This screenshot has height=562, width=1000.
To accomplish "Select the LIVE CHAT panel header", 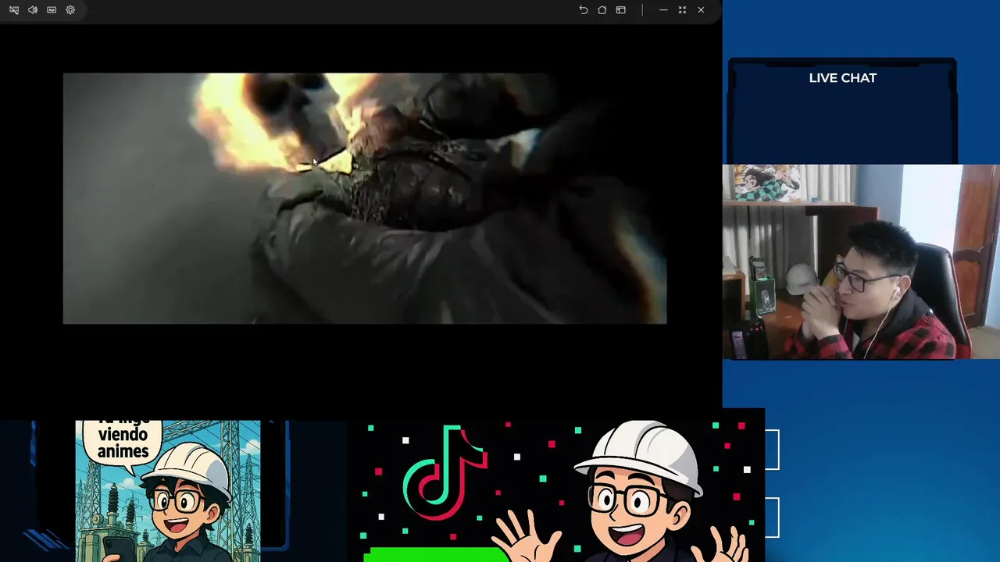I will [842, 78].
